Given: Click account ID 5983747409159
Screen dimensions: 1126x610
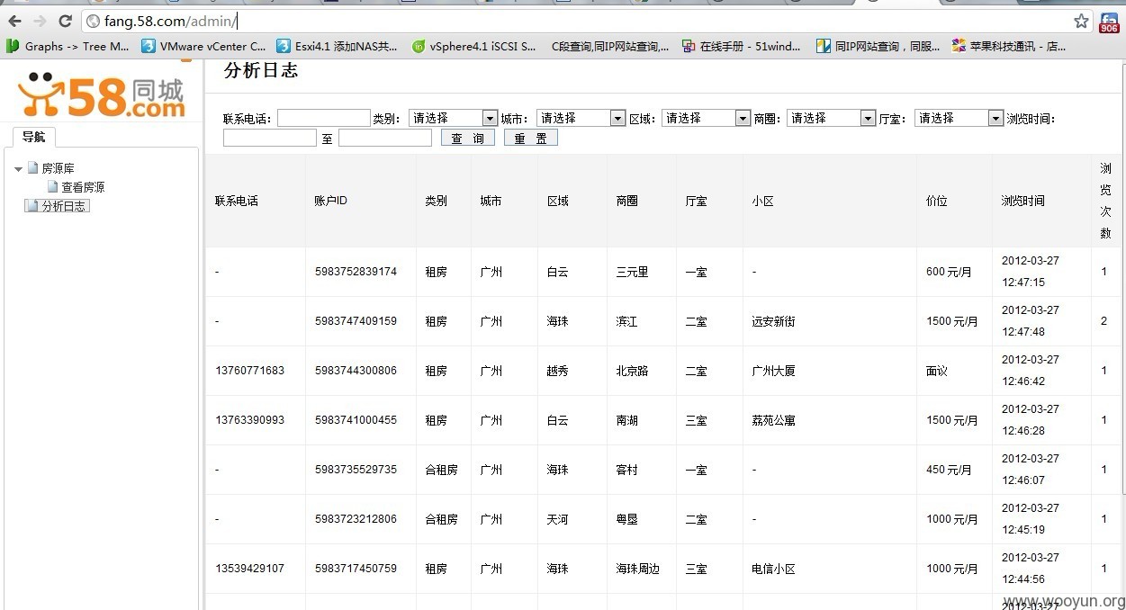Looking at the screenshot, I should 356,321.
